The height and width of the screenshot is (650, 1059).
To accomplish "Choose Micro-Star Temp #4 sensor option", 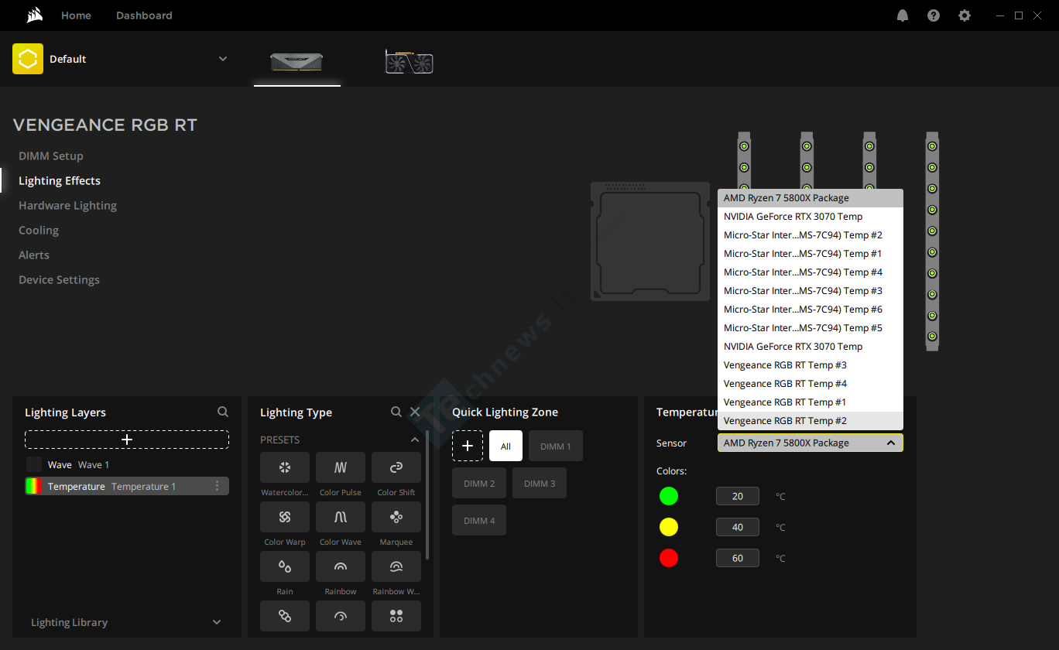I will 811,272.
